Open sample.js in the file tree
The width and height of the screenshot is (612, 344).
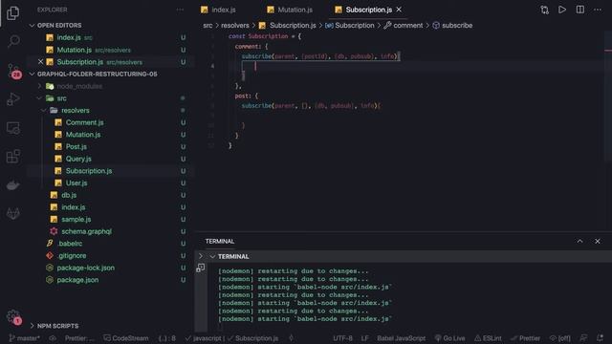pos(76,219)
